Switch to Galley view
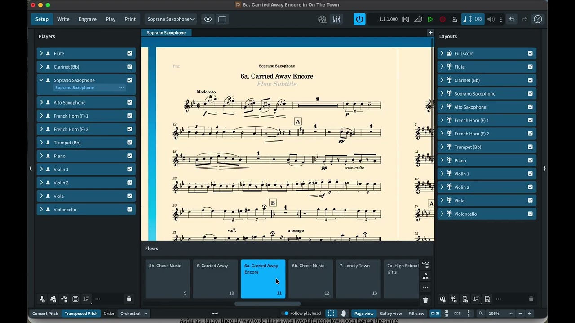Screen dimensions: 575x323 391,314
